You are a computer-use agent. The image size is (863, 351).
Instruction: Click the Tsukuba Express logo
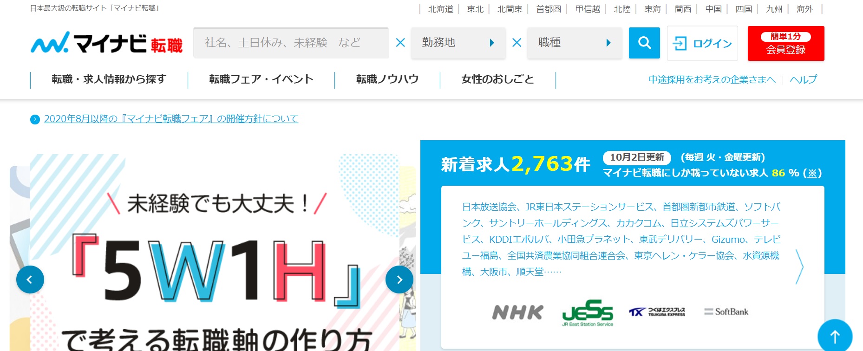coord(657,312)
